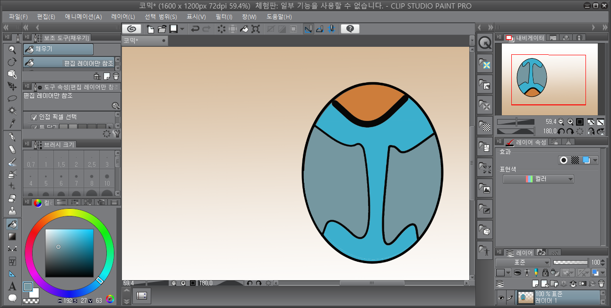
Task: Toggle the 인접 픽셀 선택 checkbox
Action: [x=34, y=117]
